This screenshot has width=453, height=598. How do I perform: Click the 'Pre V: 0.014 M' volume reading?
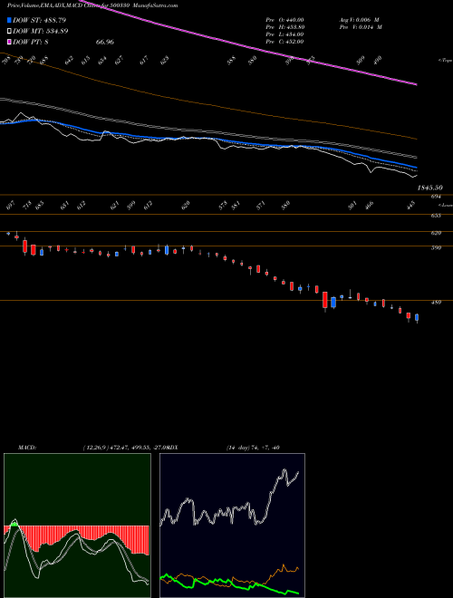coord(361,27)
